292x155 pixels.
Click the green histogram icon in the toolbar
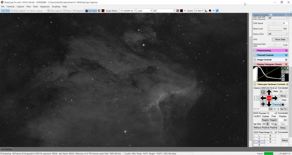click(x=206, y=11)
